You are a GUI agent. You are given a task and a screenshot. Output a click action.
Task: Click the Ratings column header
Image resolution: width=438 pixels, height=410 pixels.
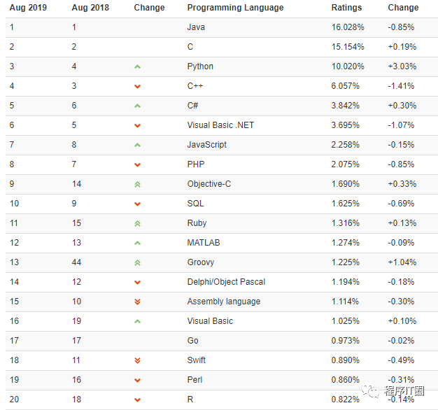pyautogui.click(x=346, y=8)
